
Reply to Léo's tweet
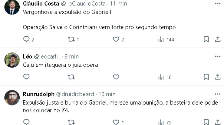pyautogui.click(x=26, y=77)
